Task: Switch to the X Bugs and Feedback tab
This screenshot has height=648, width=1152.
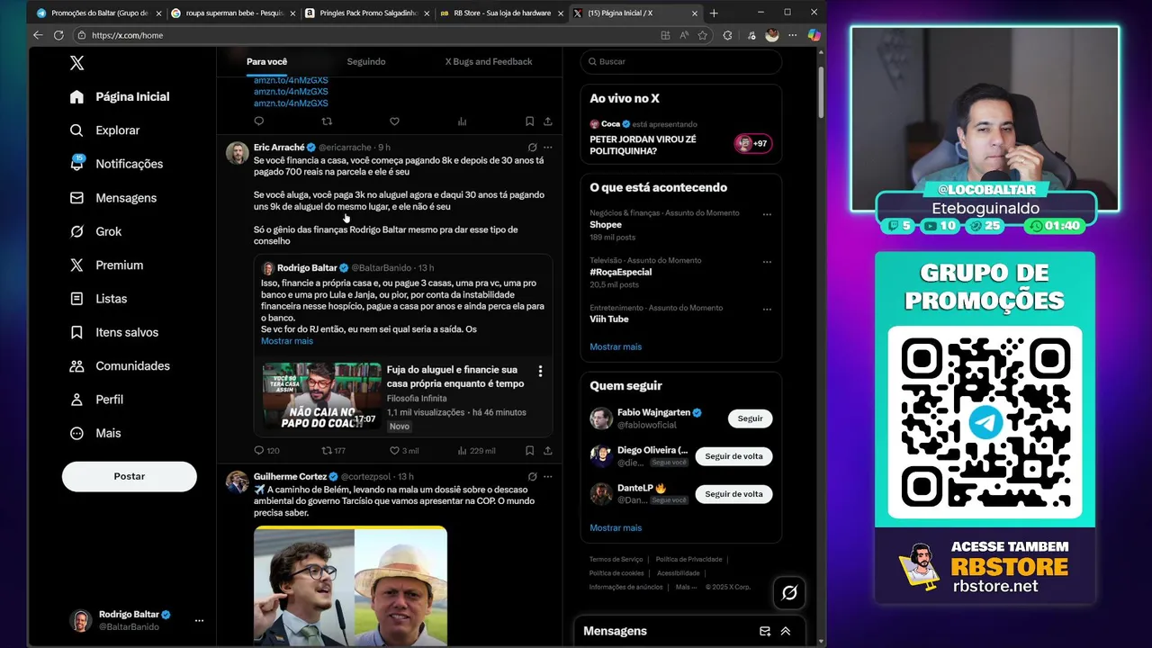Action: click(x=489, y=61)
